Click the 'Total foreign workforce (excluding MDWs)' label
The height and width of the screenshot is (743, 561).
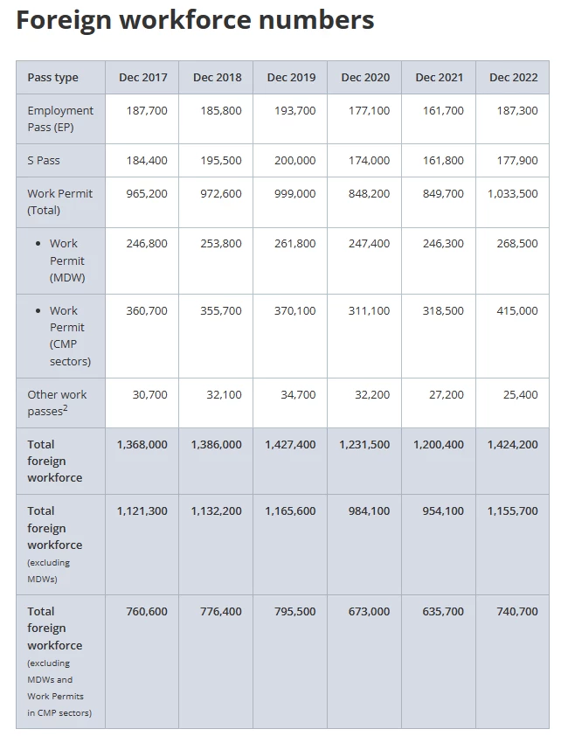click(54, 545)
